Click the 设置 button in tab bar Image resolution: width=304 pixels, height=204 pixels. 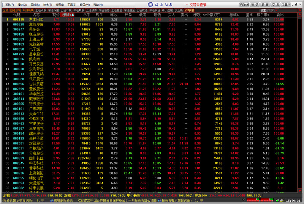[263, 11]
